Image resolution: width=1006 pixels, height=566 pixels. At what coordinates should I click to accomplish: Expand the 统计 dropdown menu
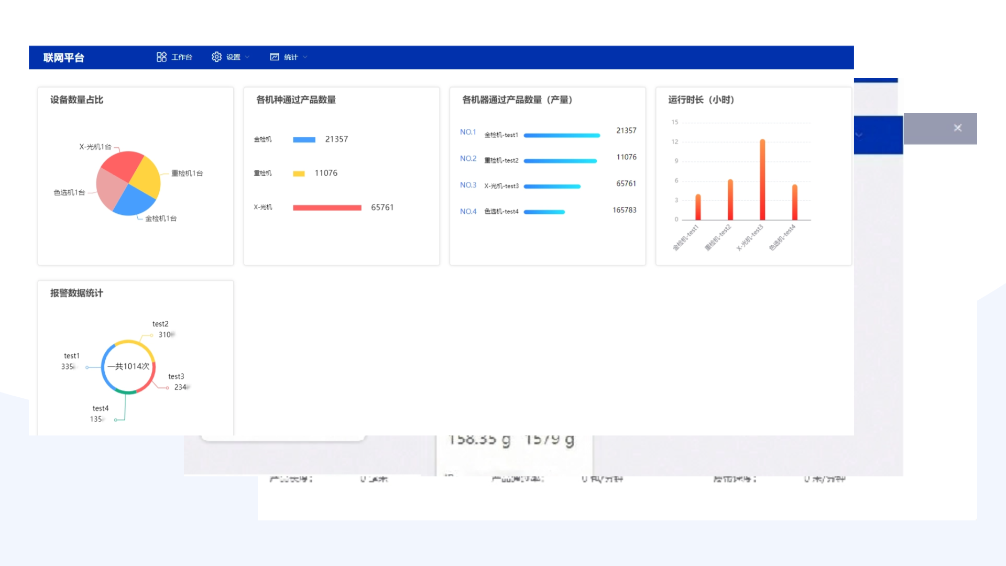pos(305,57)
